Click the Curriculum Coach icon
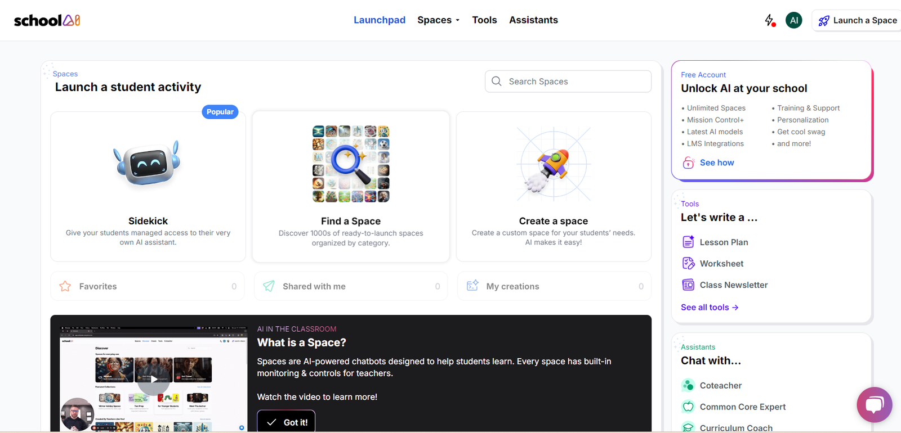The height and width of the screenshot is (433, 901). point(688,427)
